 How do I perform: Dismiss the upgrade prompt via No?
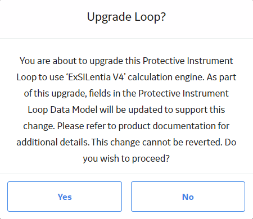pos(188,197)
